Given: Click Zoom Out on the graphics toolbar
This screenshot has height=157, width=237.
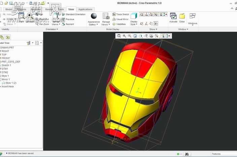Looking at the screenshot, I should coord(130,36).
